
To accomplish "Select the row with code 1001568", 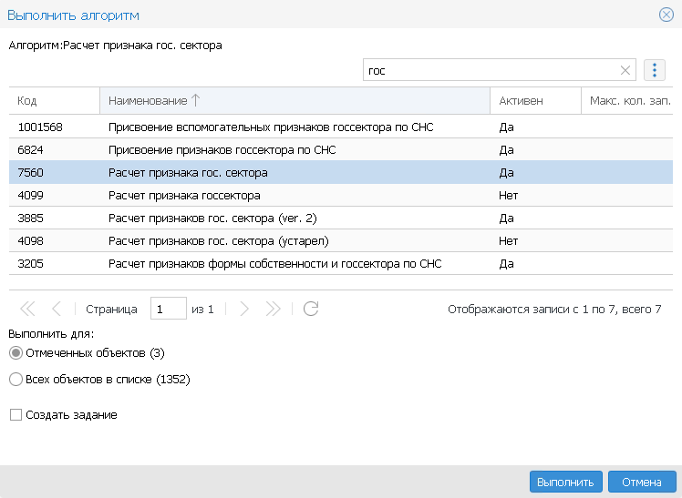I will (x=341, y=127).
